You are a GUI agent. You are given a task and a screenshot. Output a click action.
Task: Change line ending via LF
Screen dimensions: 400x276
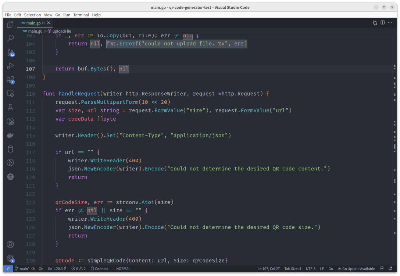[322, 269]
